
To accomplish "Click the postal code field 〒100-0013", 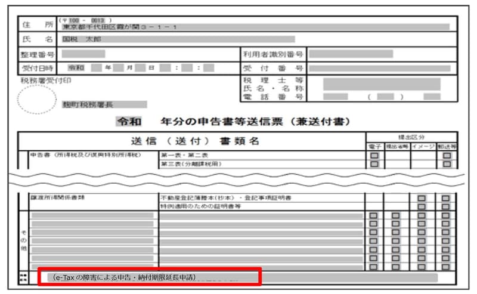I will [85, 20].
